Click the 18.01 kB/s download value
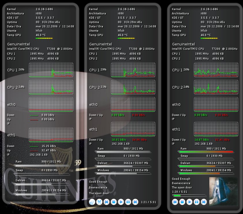The width and height of the screenshot is (243, 214). pos(119,140)
